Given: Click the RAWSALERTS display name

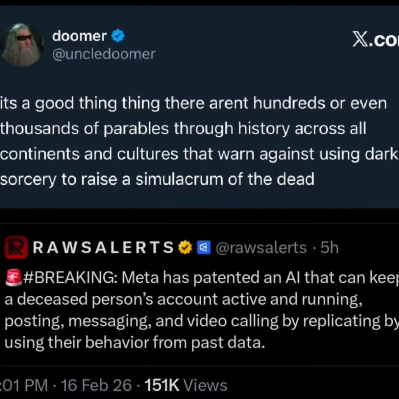Looking at the screenshot, I should (103, 247).
